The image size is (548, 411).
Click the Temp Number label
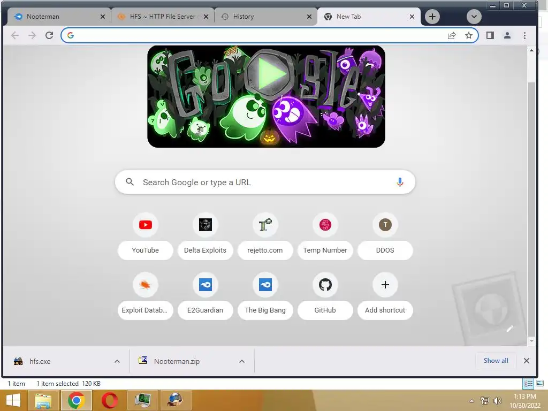pos(325,250)
